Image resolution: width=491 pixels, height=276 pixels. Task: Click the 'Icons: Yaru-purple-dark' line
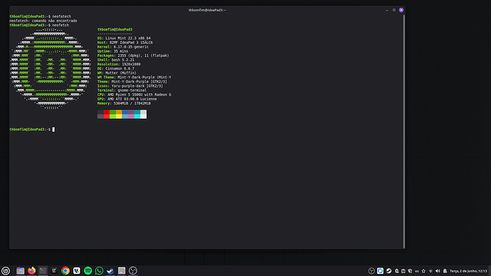(130, 86)
